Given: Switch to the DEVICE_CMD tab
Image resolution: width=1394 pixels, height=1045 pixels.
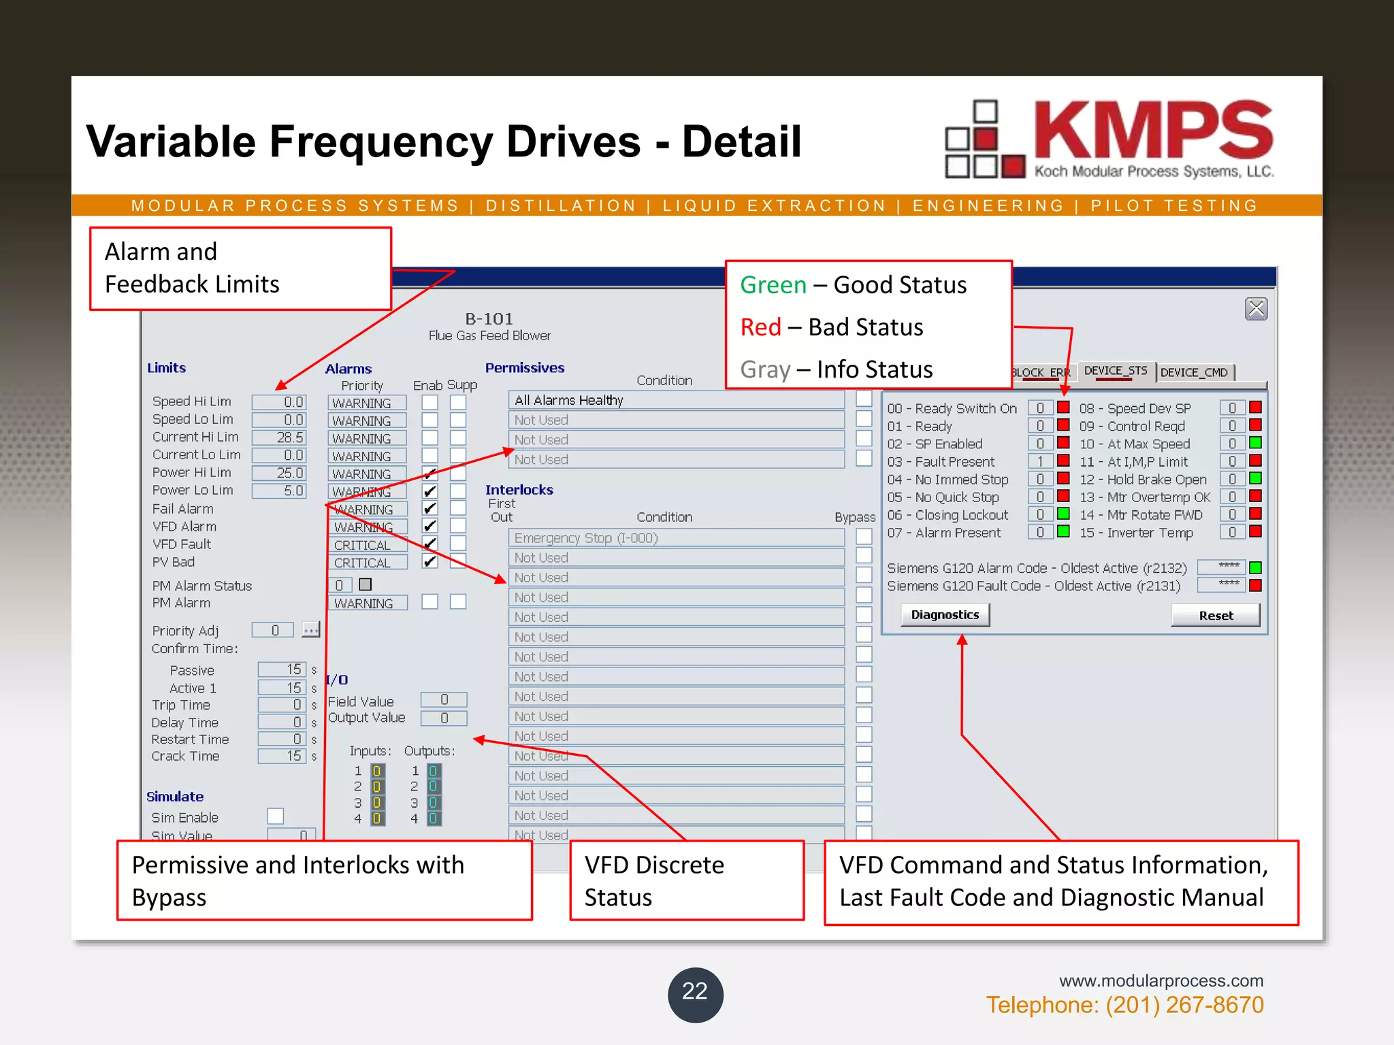Looking at the screenshot, I should point(1195,372).
